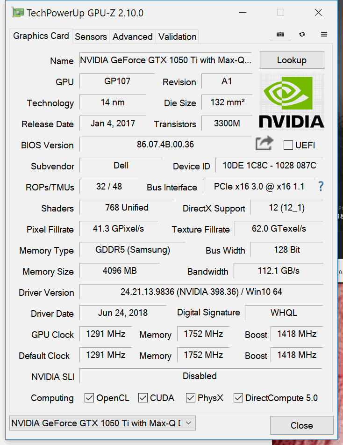Image resolution: width=343 pixels, height=445 pixels.
Task: Click the refresh icon in toolbar
Action: 302,35
